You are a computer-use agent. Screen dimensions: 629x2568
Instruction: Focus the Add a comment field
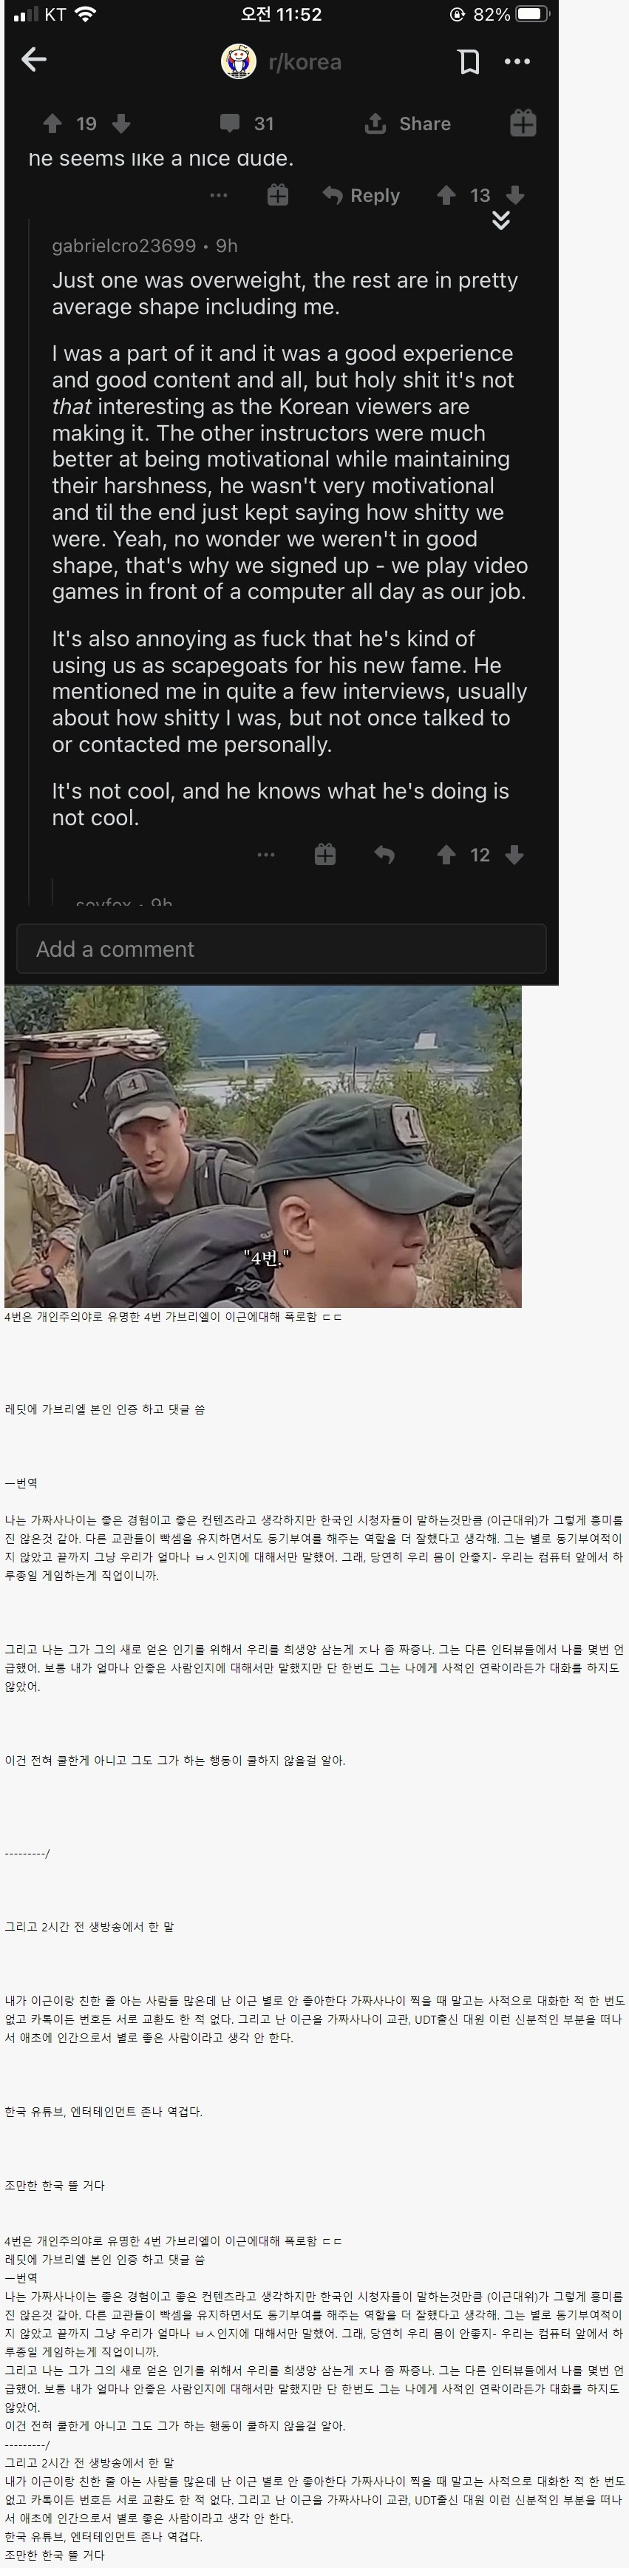pyautogui.click(x=281, y=949)
